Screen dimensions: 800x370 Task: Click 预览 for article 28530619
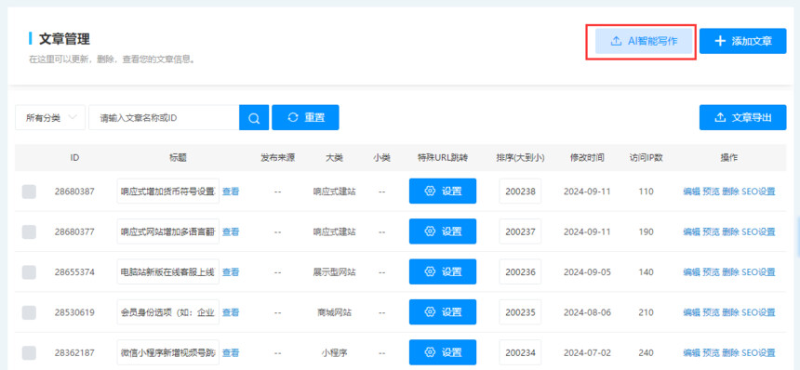pyautogui.click(x=711, y=312)
